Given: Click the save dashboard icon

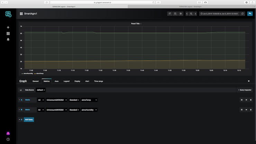Looking at the screenshot, I should [175, 14].
